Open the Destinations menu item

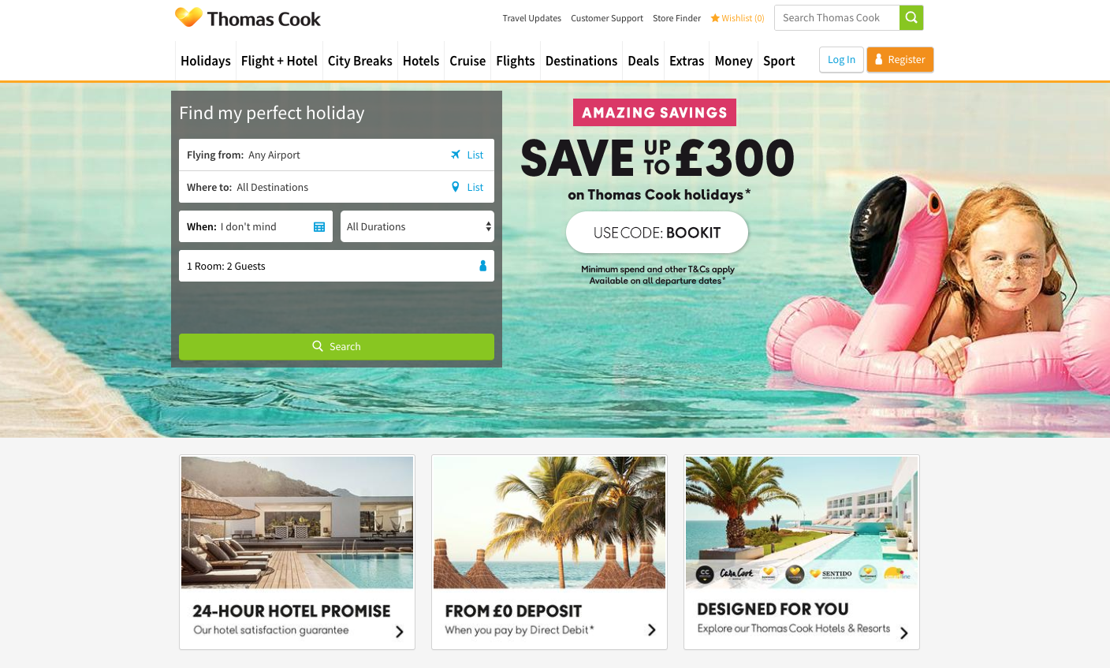(581, 61)
